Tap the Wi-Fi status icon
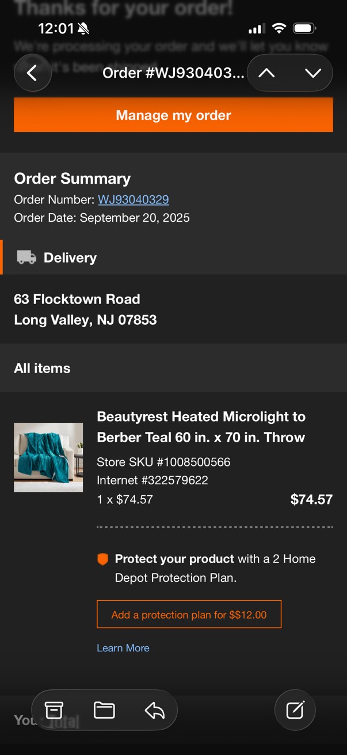 [x=279, y=28]
